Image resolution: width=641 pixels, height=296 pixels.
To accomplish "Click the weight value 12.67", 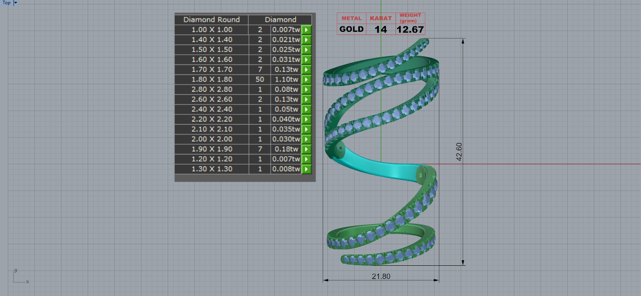I will pos(410,29).
